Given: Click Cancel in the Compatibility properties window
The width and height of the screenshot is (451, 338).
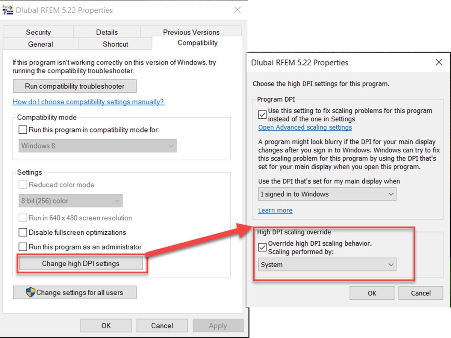Looking at the screenshot, I should pos(162,326).
